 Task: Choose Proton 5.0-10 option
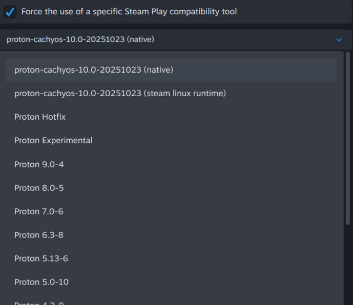41,282
